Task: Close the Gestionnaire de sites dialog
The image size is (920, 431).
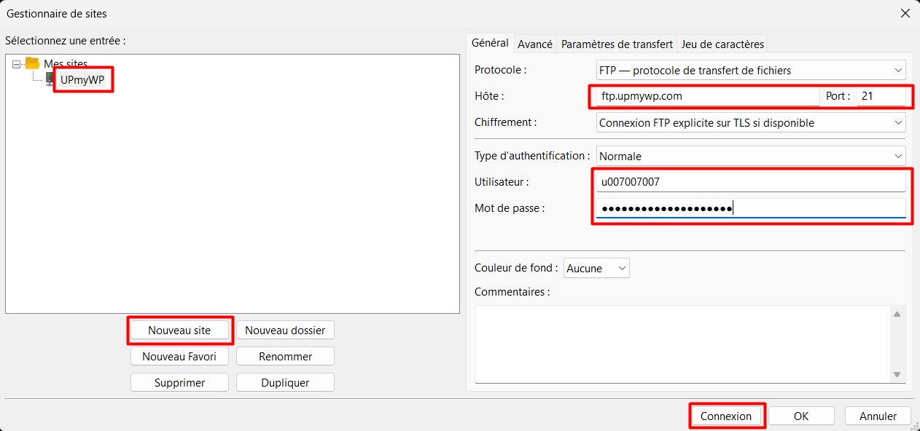Action: click(905, 13)
